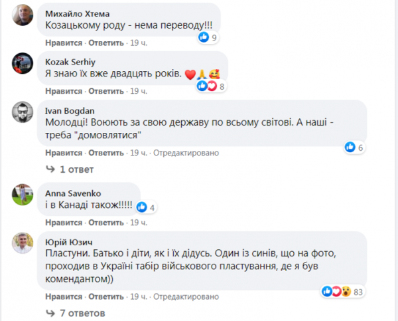The height and width of the screenshot is (321, 398).
Task: View like reactions on Михайло Хтема's comment
Action: pos(208,38)
